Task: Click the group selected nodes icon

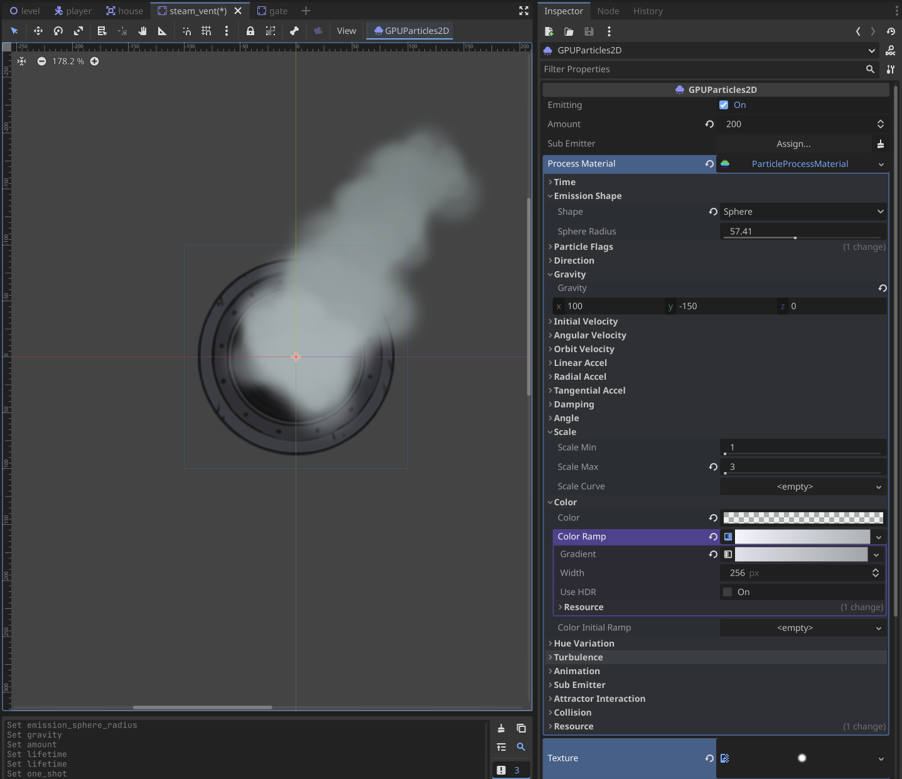Action: (271, 31)
